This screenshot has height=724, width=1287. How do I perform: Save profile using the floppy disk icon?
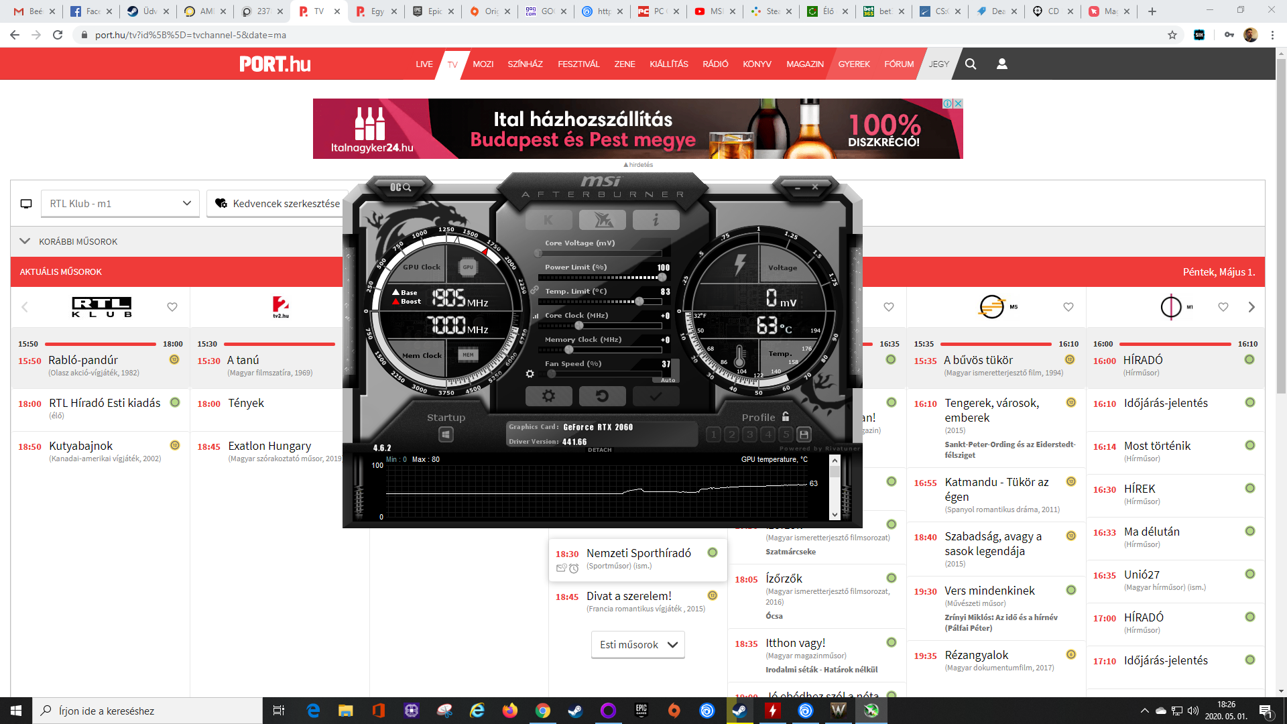(804, 434)
